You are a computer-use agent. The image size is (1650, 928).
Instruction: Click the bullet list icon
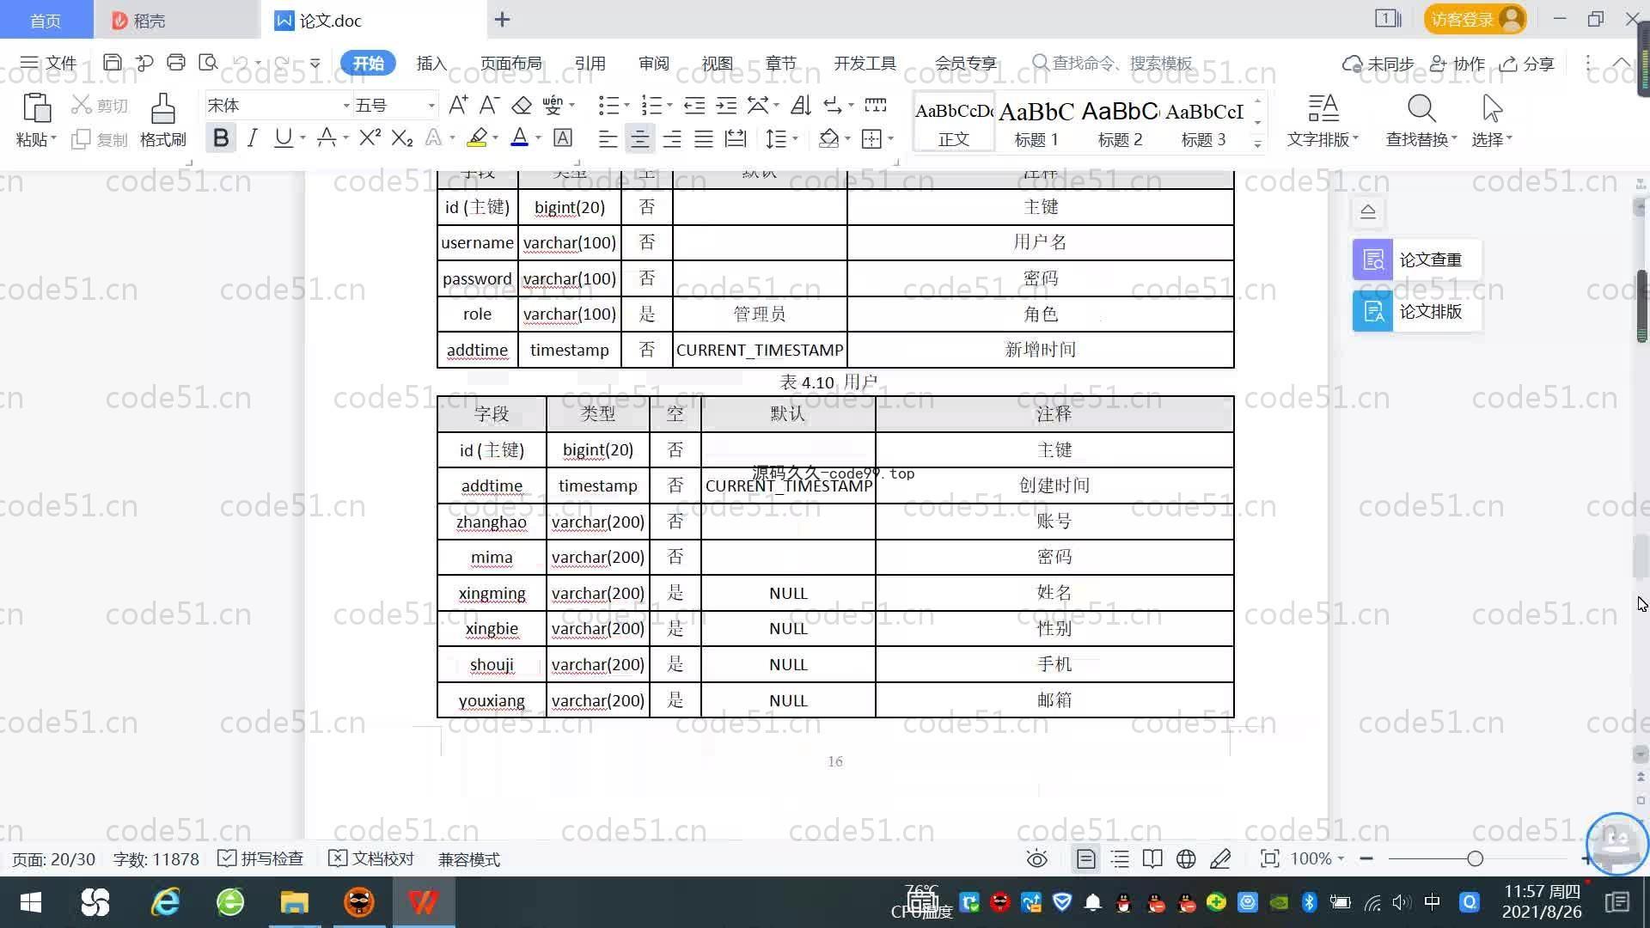pyautogui.click(x=608, y=106)
